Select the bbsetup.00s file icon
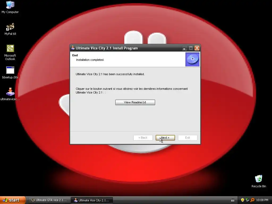Screen dimensions: 272x204 pos(10,73)
